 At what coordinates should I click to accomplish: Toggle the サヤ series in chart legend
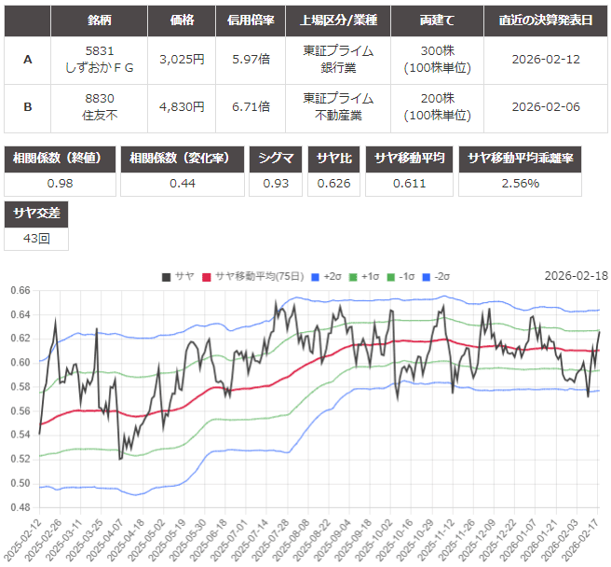pyautogui.click(x=178, y=276)
